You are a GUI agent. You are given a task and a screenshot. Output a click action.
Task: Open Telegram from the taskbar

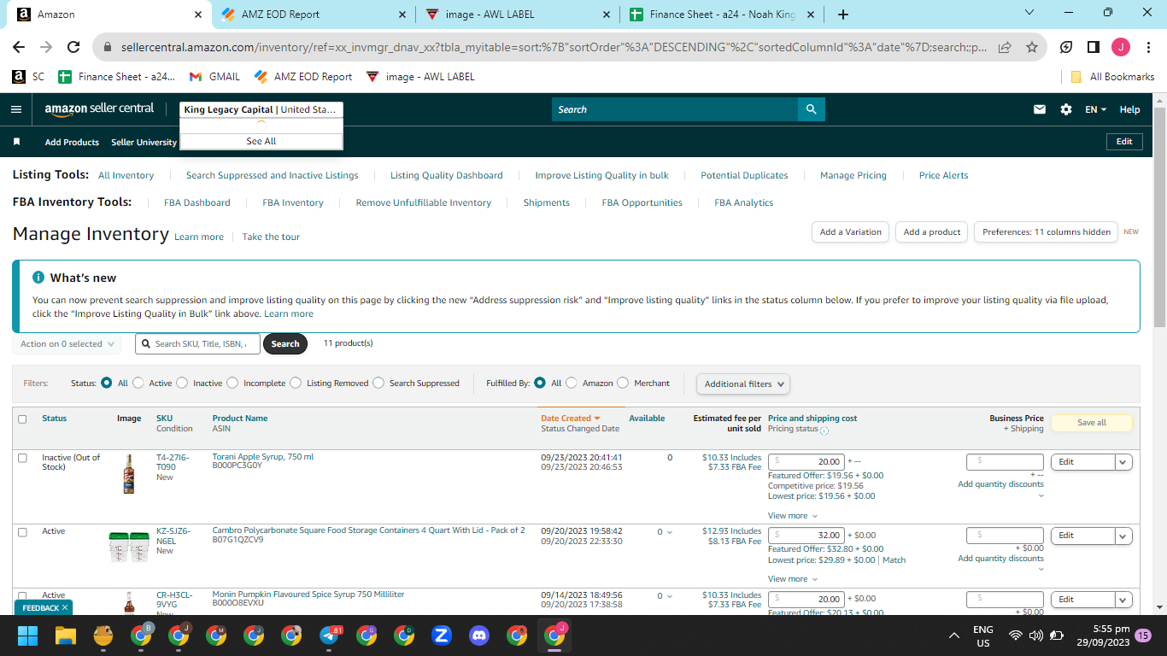click(330, 635)
